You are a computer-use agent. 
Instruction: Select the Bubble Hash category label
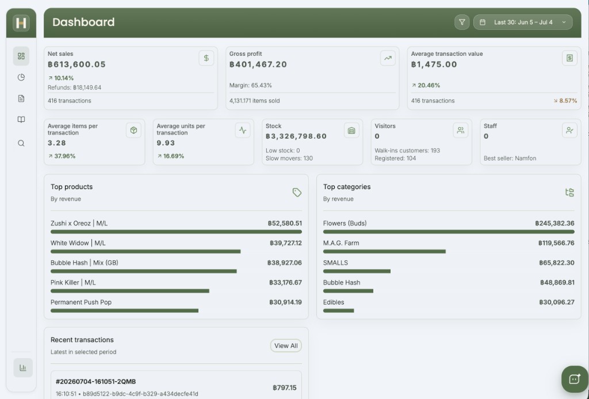click(x=342, y=283)
